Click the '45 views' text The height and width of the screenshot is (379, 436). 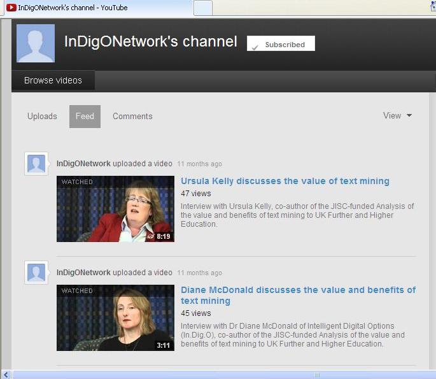[x=196, y=313]
